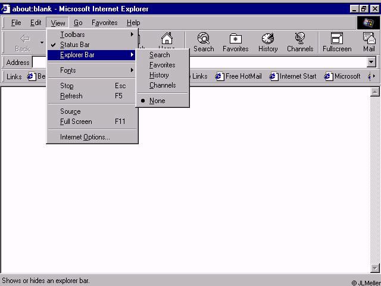Select Channels in the Explorer Bar submenu
The image size is (381, 286).
(163, 86)
